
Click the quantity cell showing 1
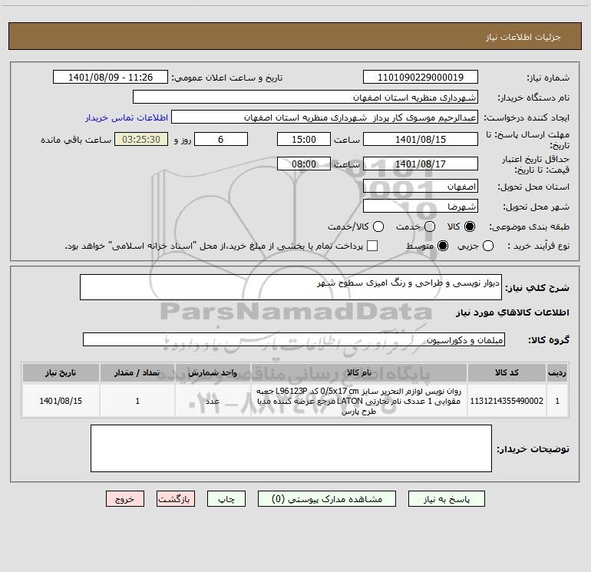click(137, 401)
